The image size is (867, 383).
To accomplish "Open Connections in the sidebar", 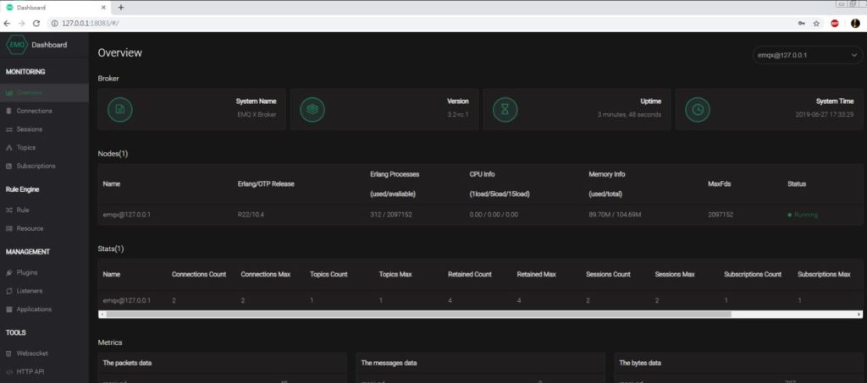I will coord(34,111).
